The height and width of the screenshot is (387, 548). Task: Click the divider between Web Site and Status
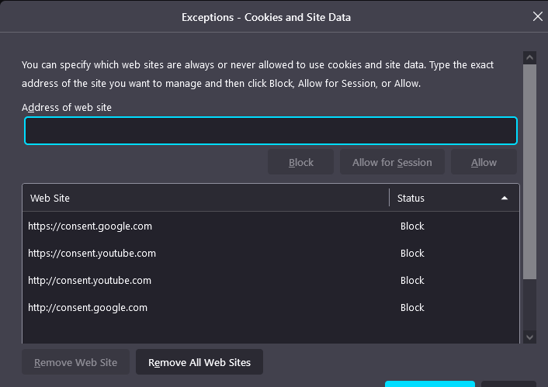[389, 198]
